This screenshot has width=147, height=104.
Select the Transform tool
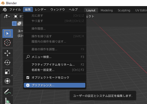(x=8, y=81)
